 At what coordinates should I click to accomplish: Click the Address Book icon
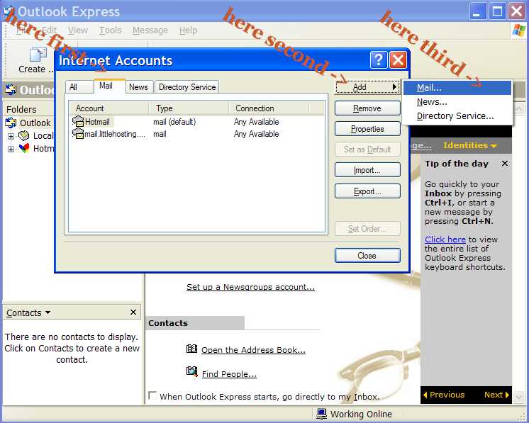pos(191,349)
